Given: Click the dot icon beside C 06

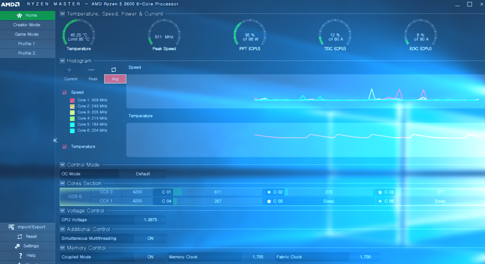Looking at the screenshot, I should [x=380, y=201].
